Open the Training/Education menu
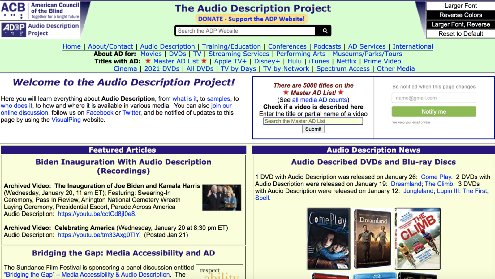Screen dimensions: 495x279 231,46
